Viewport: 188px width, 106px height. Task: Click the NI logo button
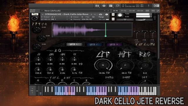click(156, 6)
